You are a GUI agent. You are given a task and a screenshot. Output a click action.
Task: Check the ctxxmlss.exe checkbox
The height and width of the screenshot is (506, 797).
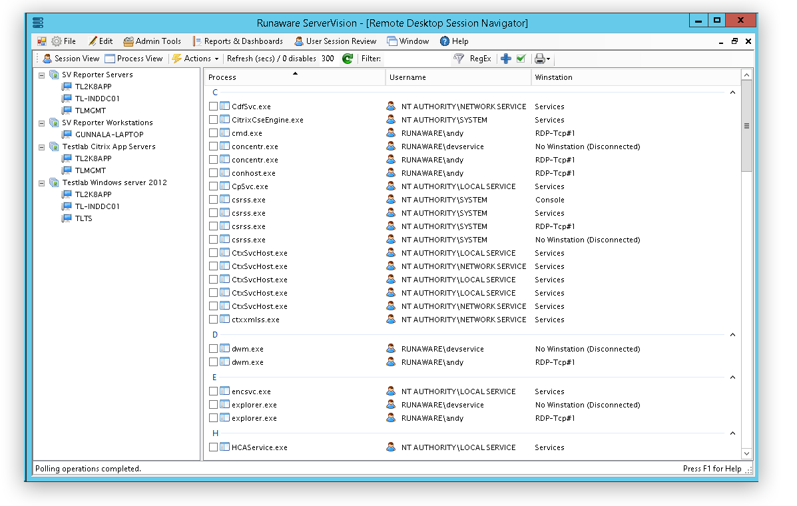[214, 320]
